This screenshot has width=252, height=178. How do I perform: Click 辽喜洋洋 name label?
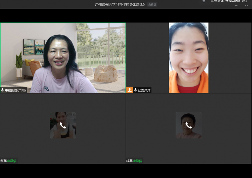(144, 90)
